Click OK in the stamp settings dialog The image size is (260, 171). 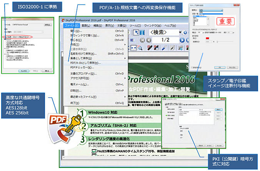[220, 67]
